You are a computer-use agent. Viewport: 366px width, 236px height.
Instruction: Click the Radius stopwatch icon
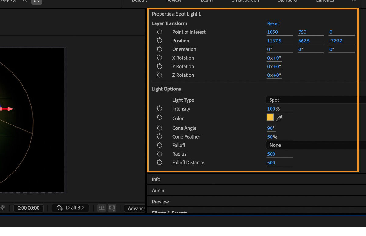coord(159,154)
